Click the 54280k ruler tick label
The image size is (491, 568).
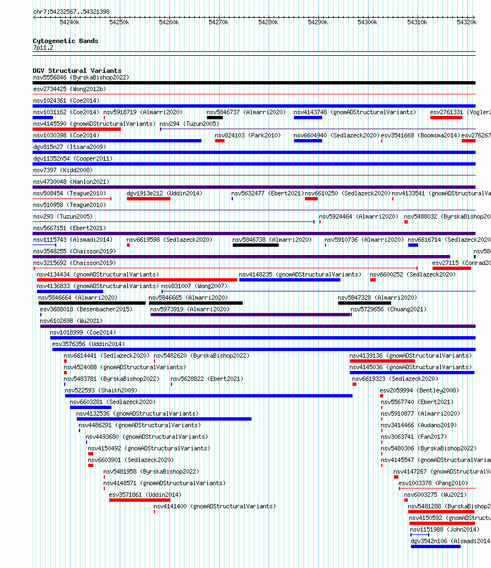click(268, 23)
